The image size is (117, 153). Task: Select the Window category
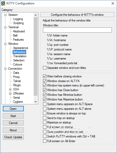click(13, 44)
